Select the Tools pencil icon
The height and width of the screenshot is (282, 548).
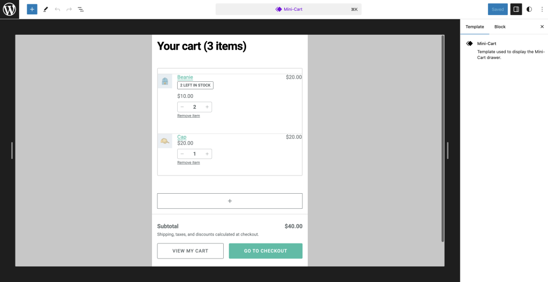[x=45, y=9]
